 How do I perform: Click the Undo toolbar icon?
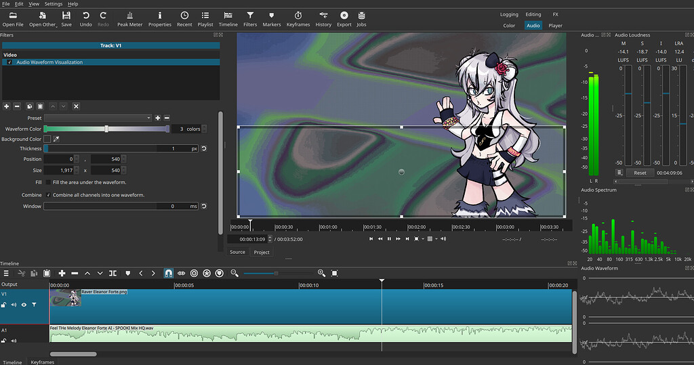86,19
